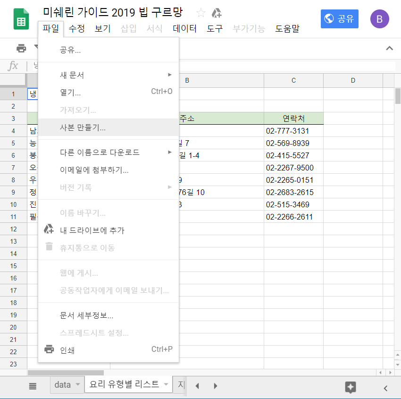
Task: Open the purple B account avatar
Action: point(380,19)
